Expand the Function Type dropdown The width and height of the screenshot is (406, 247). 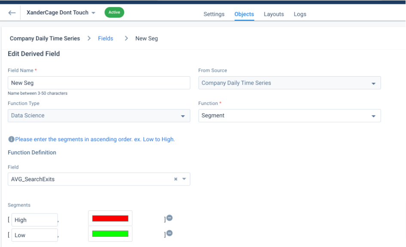point(99,116)
